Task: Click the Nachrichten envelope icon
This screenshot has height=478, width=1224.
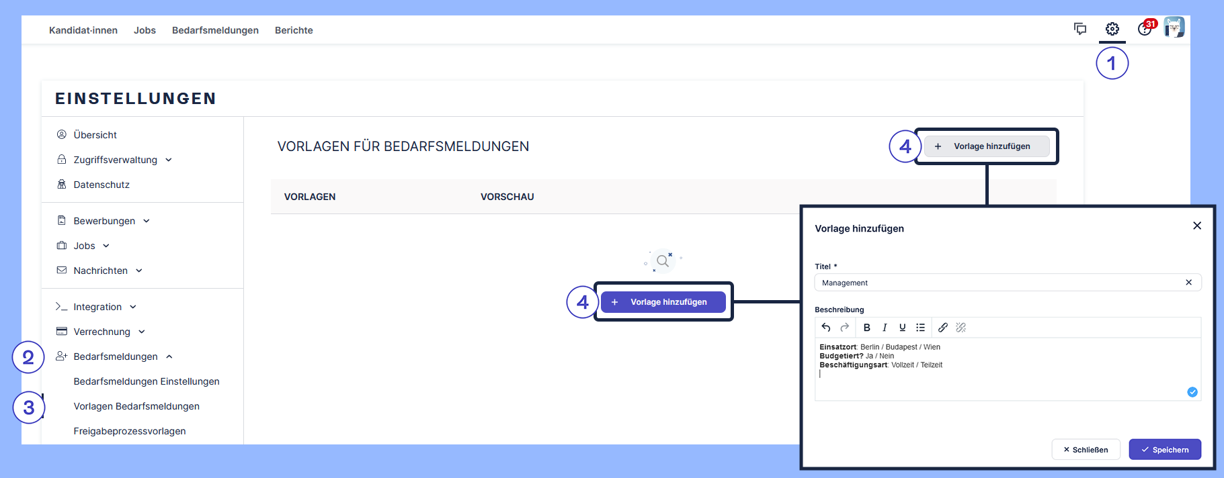Action: (x=62, y=270)
